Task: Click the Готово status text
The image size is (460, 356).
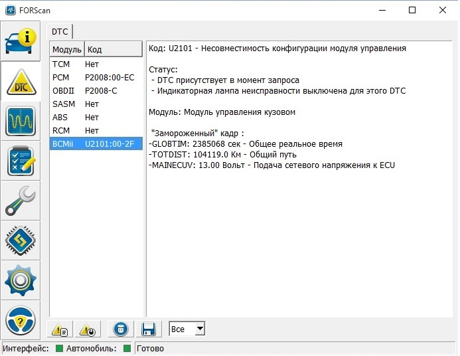Action: (150, 349)
